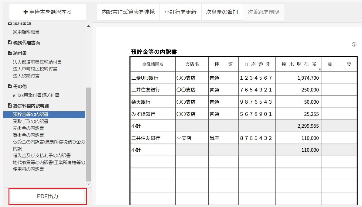Click account number 1234567
The height and width of the screenshot is (207, 362).
point(257,78)
